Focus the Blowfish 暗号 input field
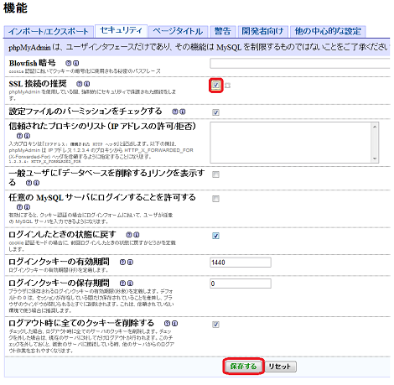Image resolution: width=394 pixels, height=385 pixels. (300, 64)
